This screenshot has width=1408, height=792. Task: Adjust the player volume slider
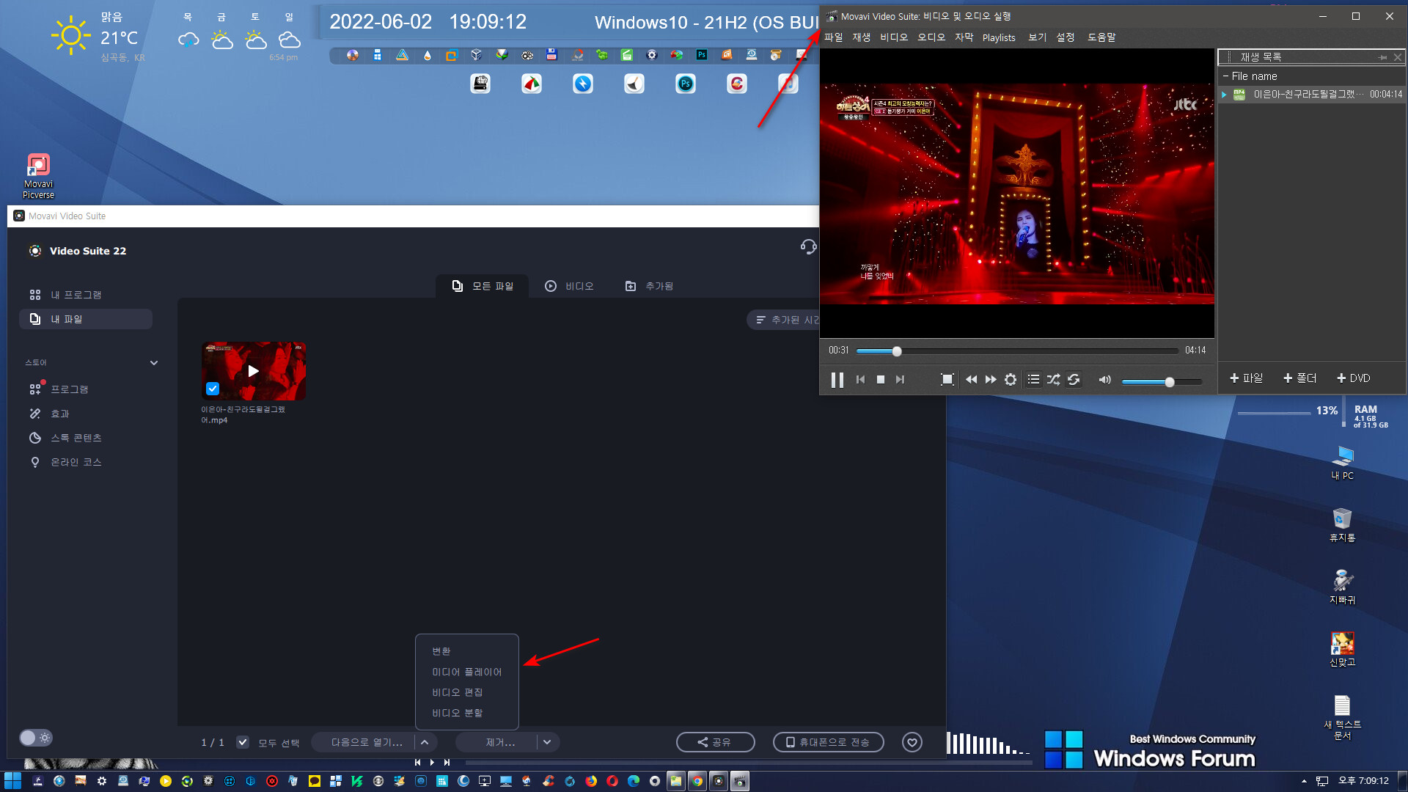click(1162, 381)
